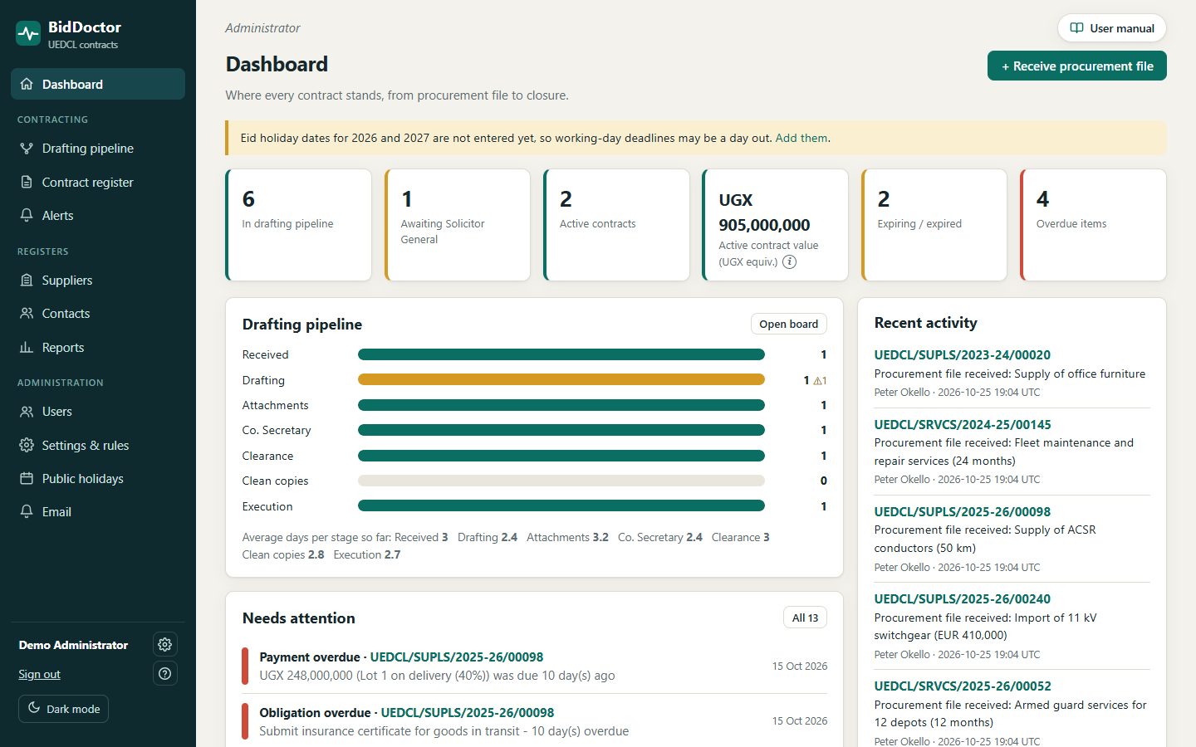Click the Contacts people icon
Image resolution: width=1196 pixels, height=747 pixels.
[x=27, y=314]
